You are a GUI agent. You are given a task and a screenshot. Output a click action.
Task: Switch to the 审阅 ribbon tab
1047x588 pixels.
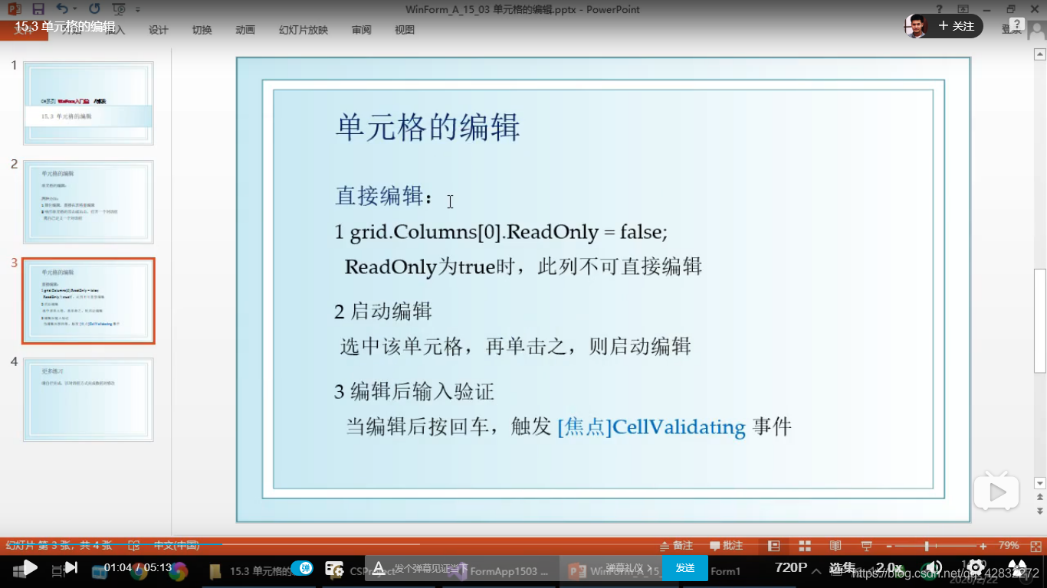pyautogui.click(x=362, y=30)
